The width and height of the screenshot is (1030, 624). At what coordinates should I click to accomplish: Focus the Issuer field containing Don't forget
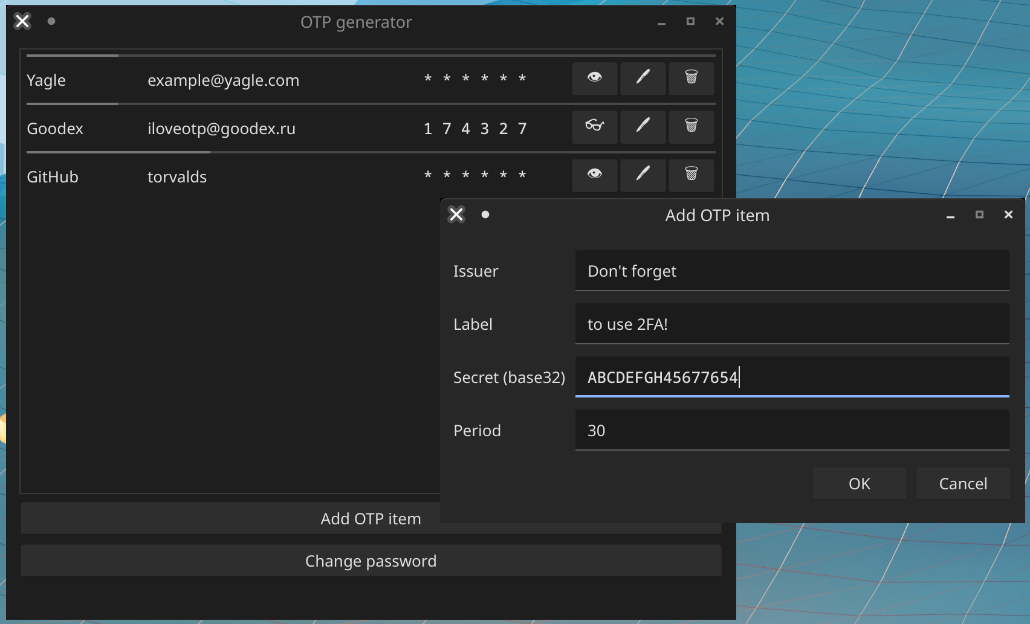pos(792,271)
